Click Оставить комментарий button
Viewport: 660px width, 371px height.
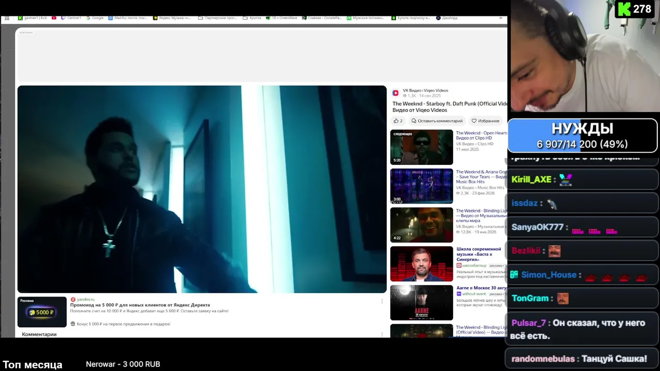437,121
